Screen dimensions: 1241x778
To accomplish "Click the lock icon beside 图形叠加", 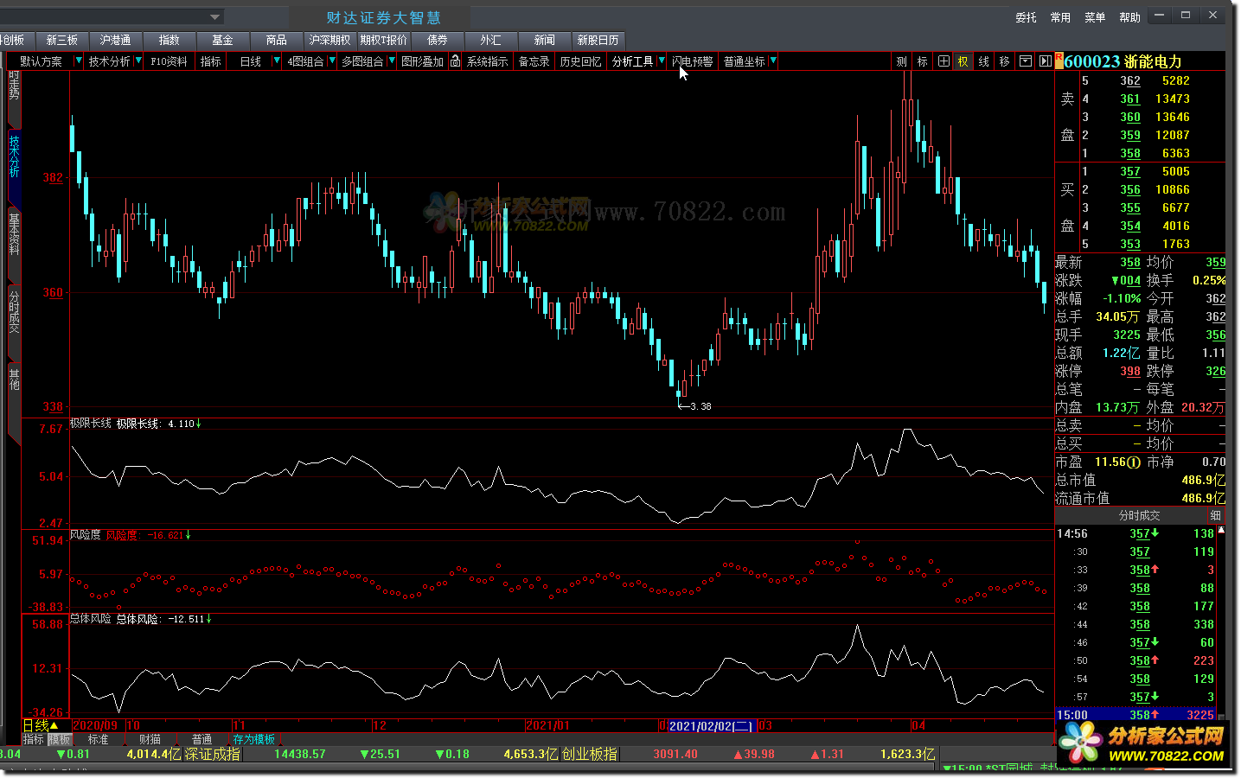I will 455,61.
